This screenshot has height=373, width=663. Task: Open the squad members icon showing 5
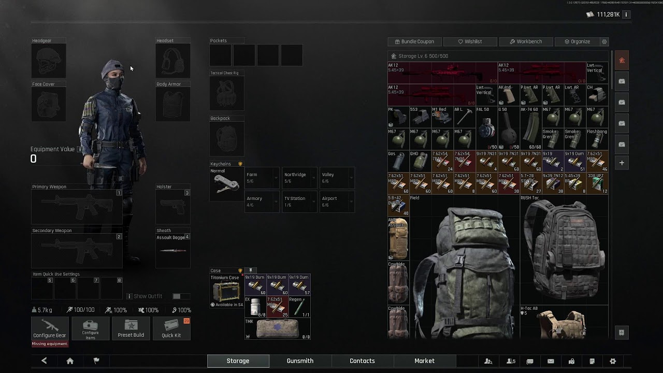pyautogui.click(x=511, y=361)
